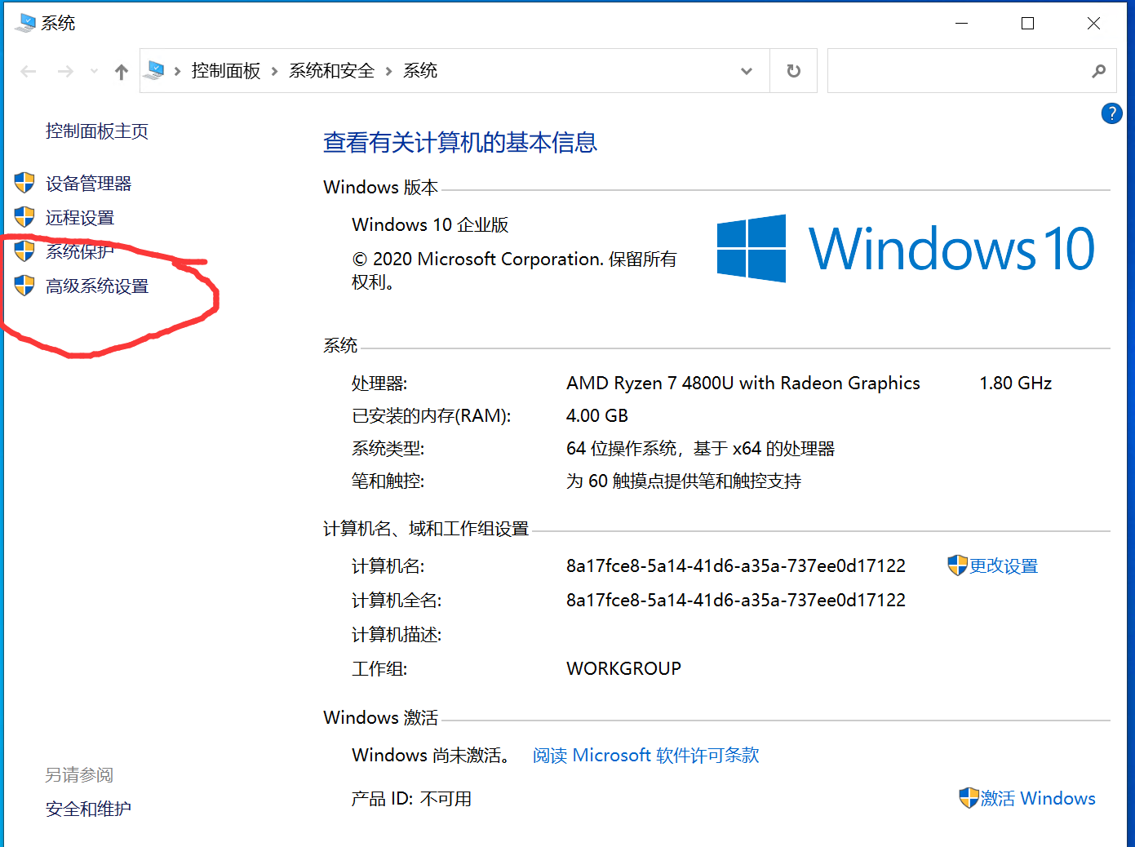1135x847 pixels.
Task: Open 高级系统设置 link
Action: tap(97, 286)
